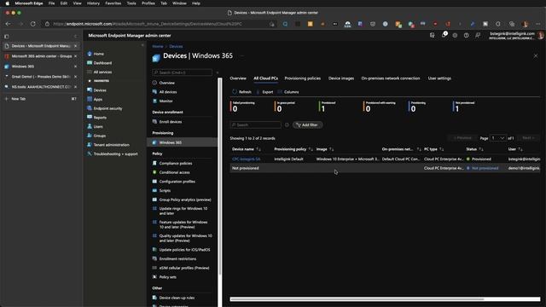Open the notifications bell icon

click(x=444, y=35)
